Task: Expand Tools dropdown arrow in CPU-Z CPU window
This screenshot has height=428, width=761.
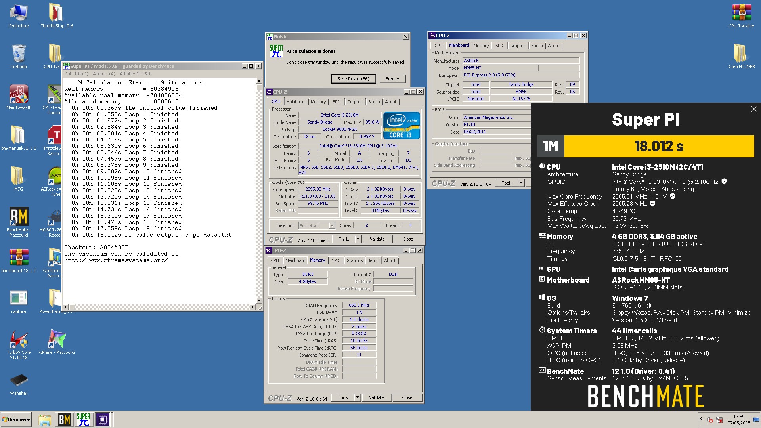Action: pyautogui.click(x=358, y=239)
